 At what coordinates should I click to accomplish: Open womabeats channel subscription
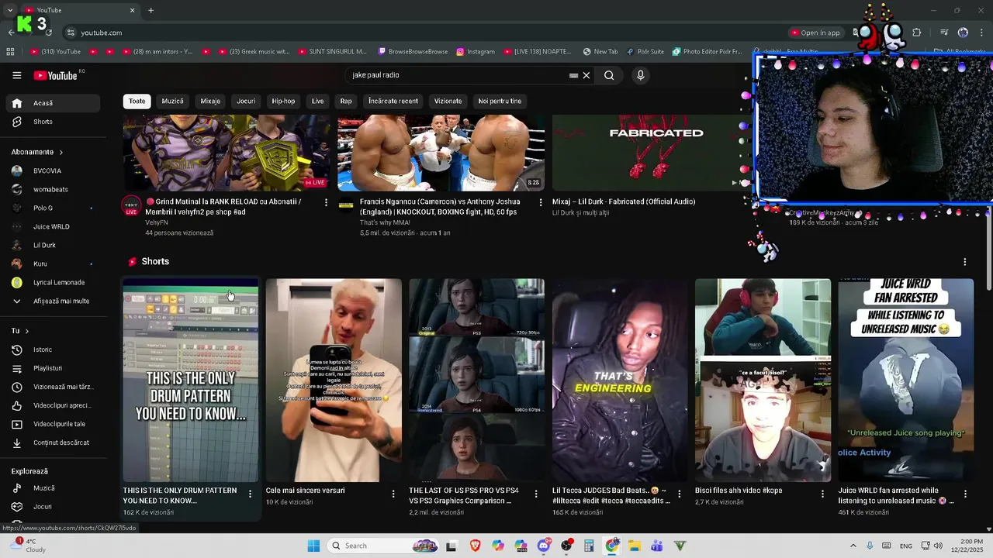(53, 189)
